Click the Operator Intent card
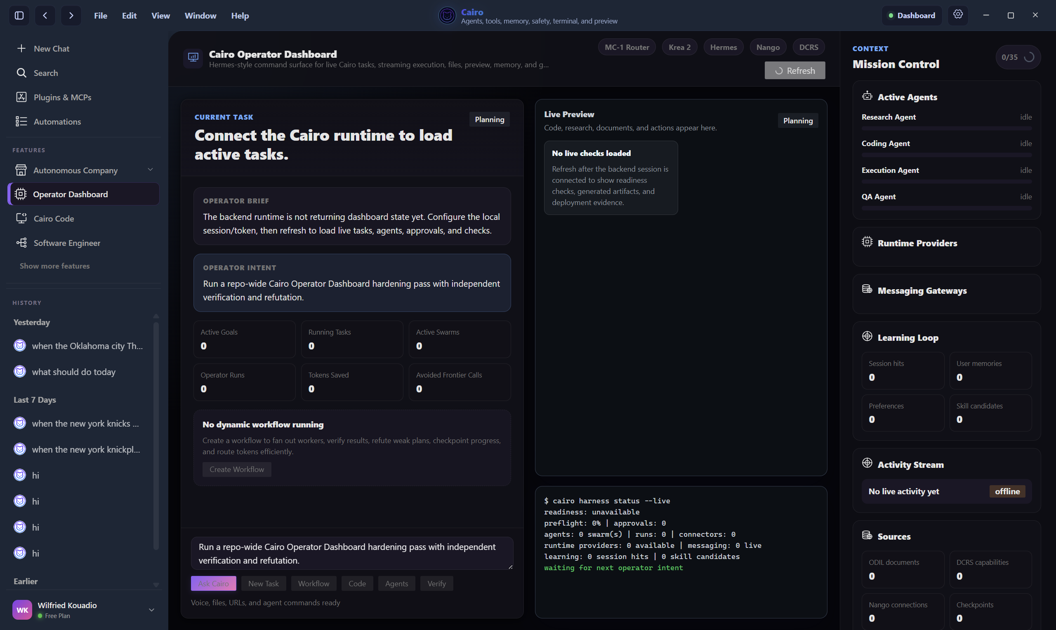1056x630 pixels. [x=352, y=283]
